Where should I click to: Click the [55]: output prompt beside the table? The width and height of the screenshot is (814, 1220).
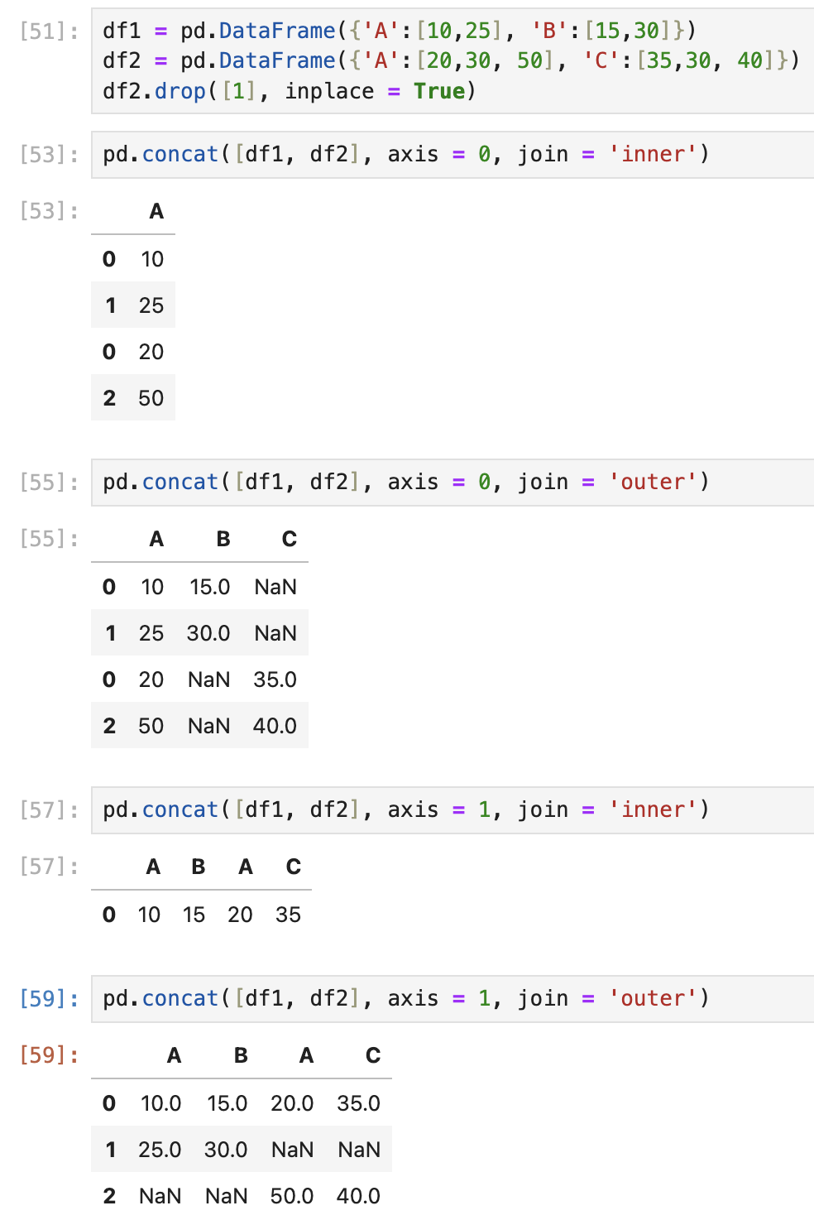point(50,539)
